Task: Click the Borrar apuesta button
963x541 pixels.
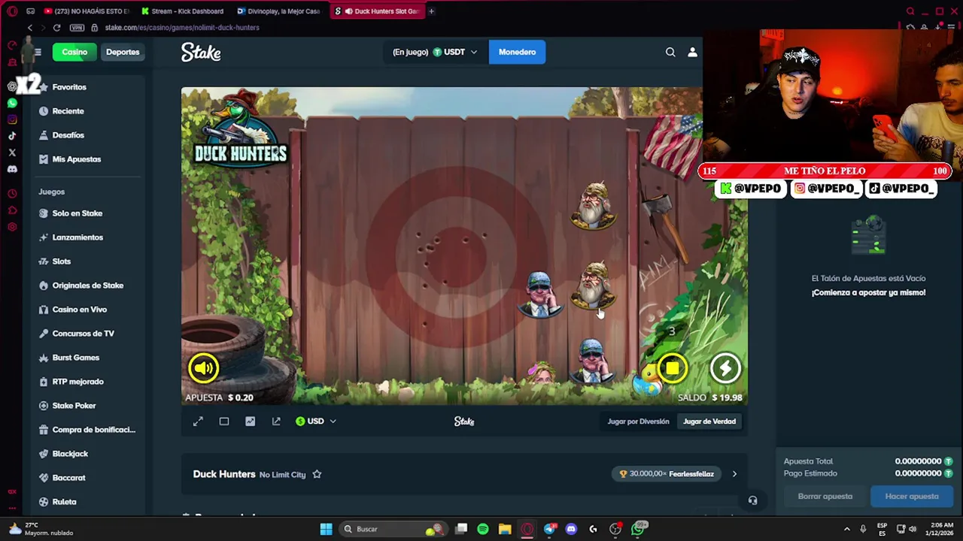Action: (x=825, y=497)
